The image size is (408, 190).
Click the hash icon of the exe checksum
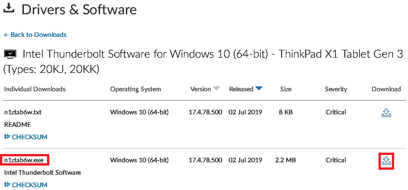pos(7,185)
